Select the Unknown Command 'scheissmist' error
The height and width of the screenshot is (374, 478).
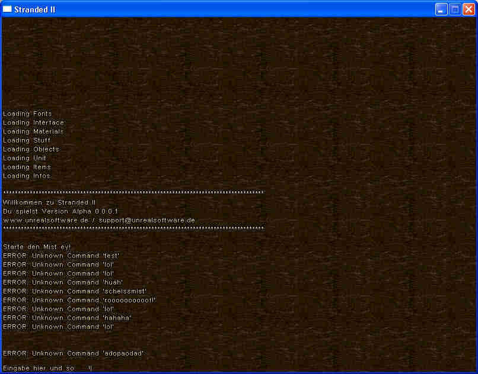pyautogui.click(x=75, y=291)
